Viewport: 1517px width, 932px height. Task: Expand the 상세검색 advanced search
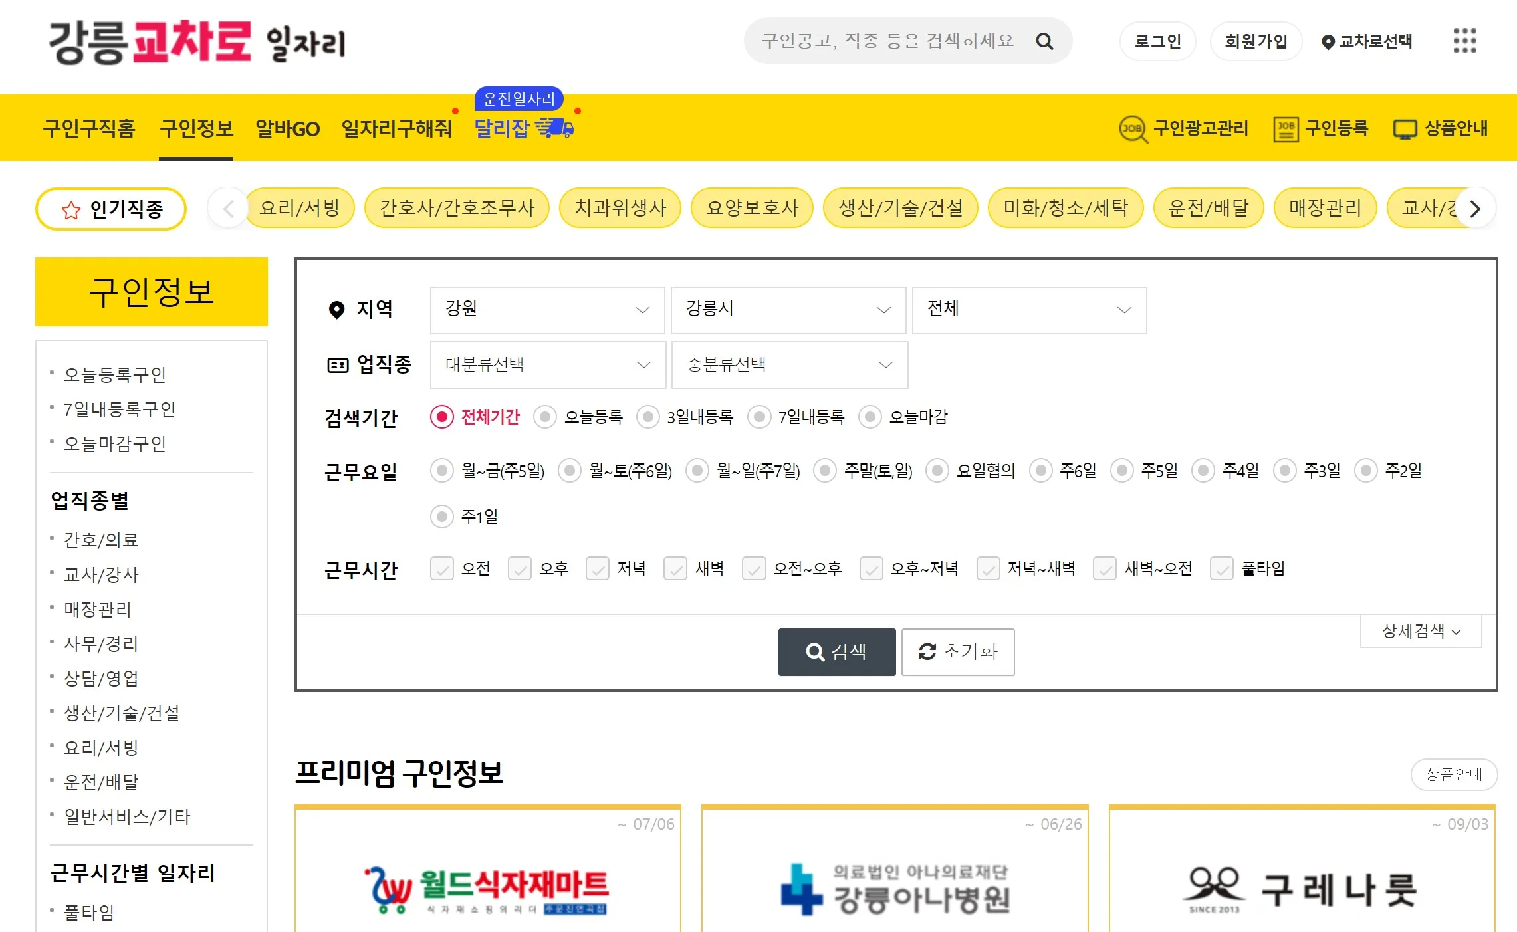click(x=1421, y=632)
